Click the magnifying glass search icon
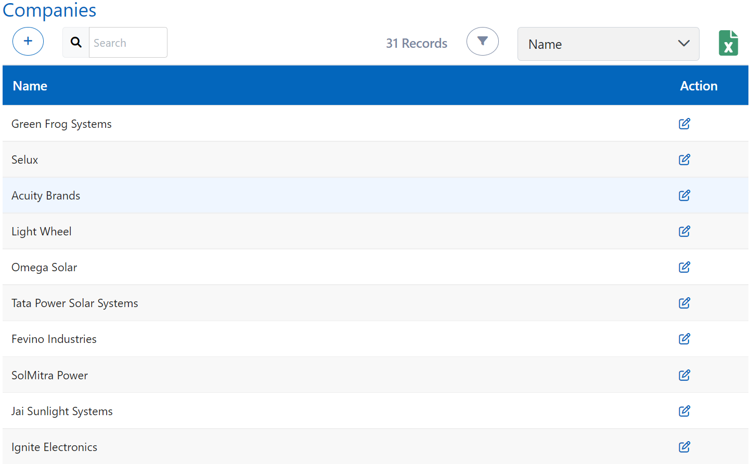750x464 pixels. (x=76, y=43)
